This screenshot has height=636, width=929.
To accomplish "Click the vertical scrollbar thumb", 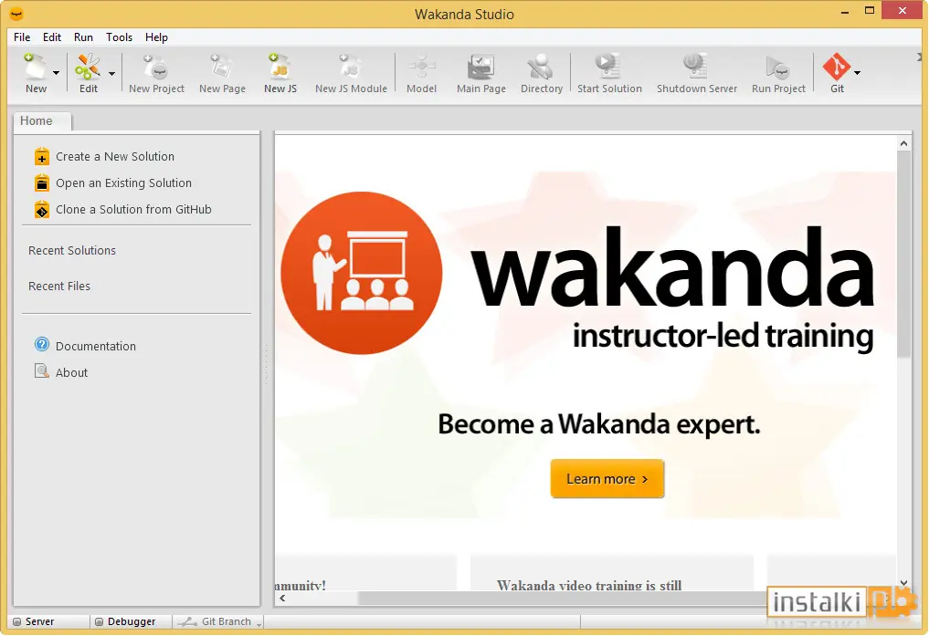I will (903, 255).
